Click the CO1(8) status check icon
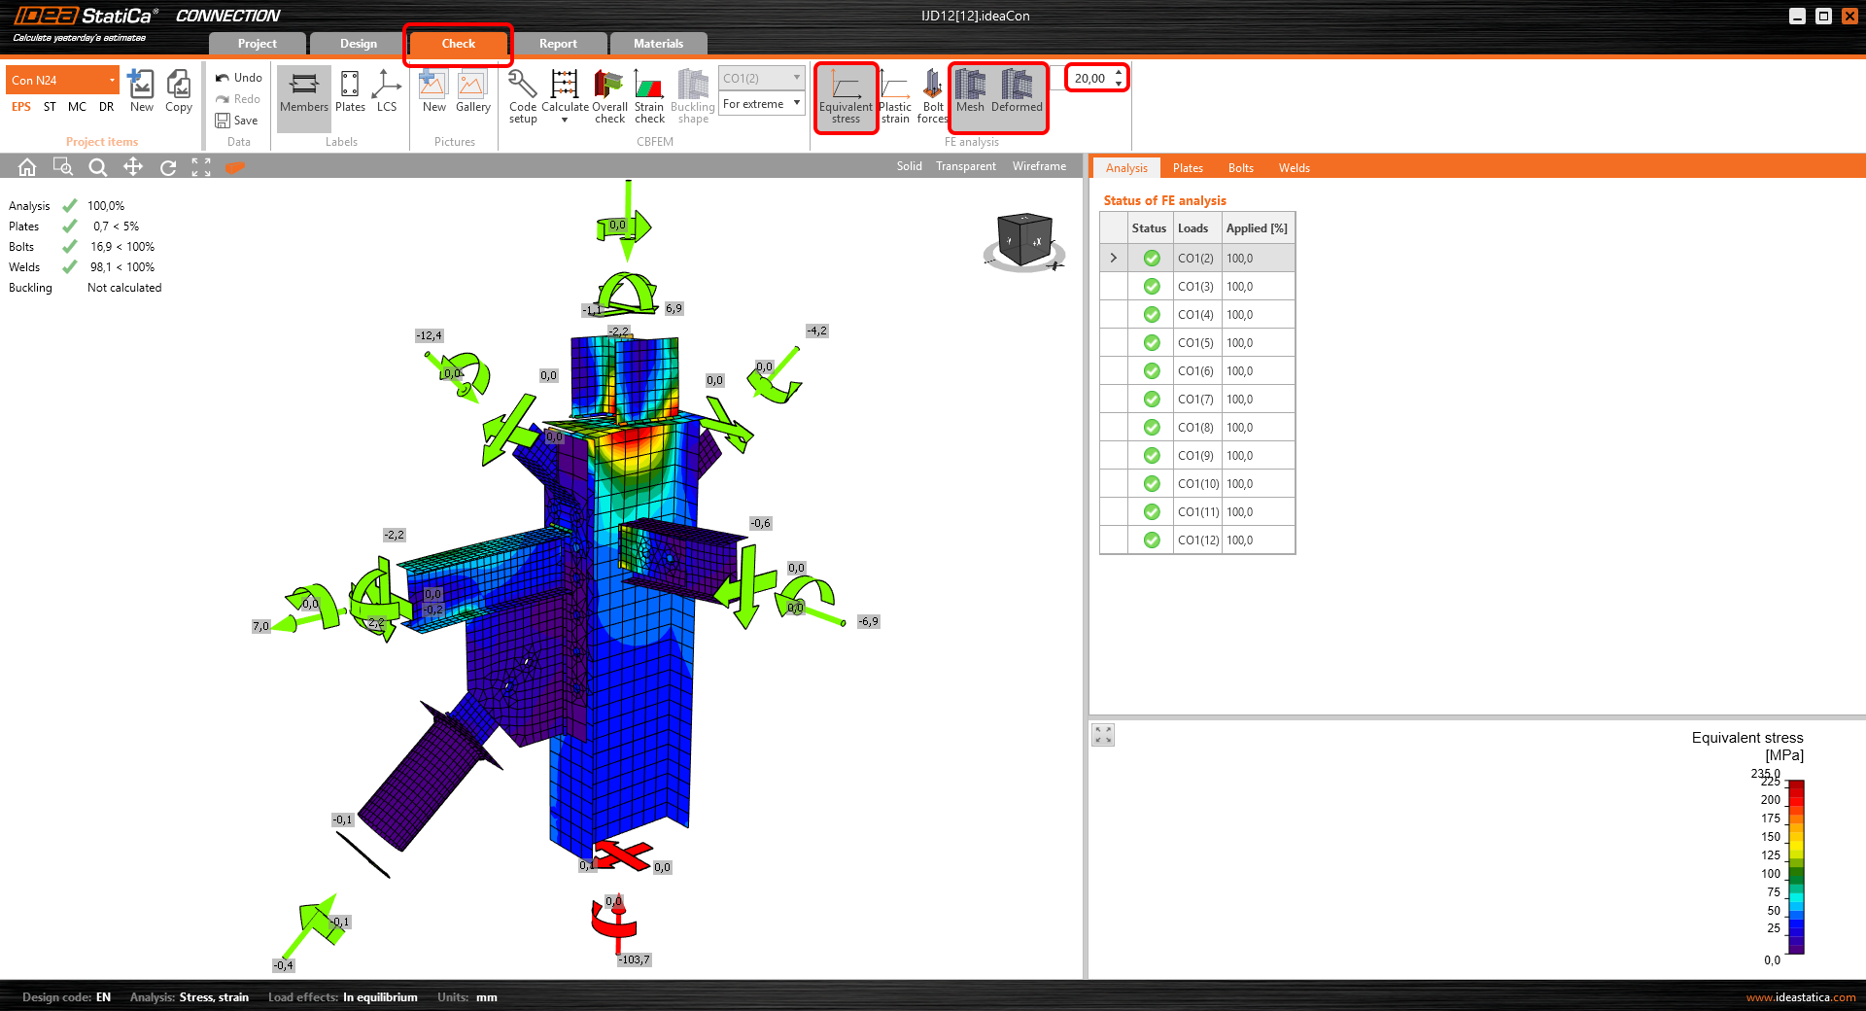Image resolution: width=1866 pixels, height=1011 pixels. click(1152, 428)
